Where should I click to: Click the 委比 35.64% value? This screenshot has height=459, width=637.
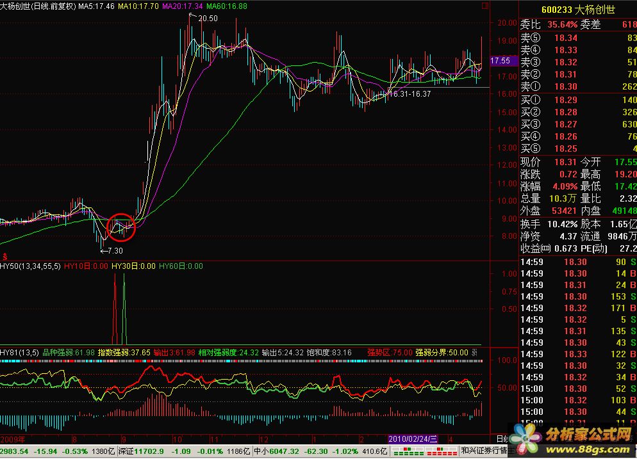click(x=549, y=24)
